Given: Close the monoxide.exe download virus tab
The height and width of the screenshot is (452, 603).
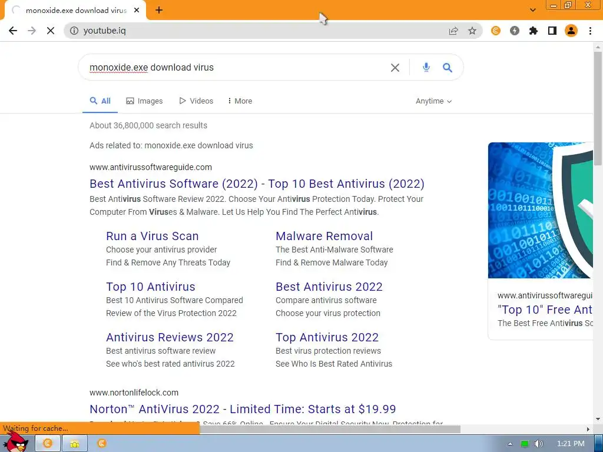Looking at the screenshot, I should coord(137,11).
